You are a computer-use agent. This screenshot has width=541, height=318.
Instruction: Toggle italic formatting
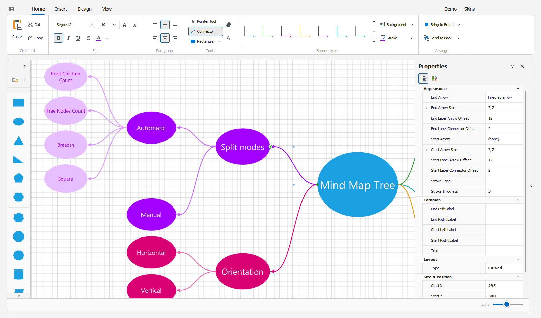[68, 38]
